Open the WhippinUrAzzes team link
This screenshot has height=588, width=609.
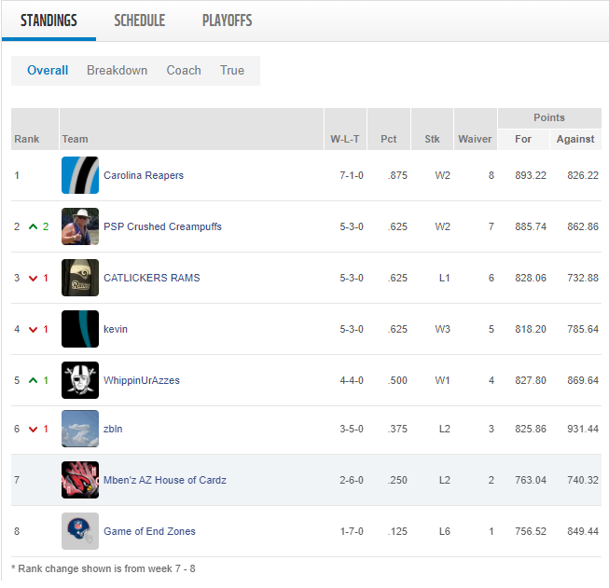(142, 380)
